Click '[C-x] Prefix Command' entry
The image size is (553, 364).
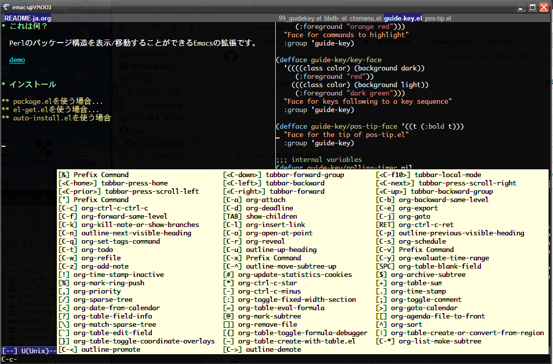(262, 258)
